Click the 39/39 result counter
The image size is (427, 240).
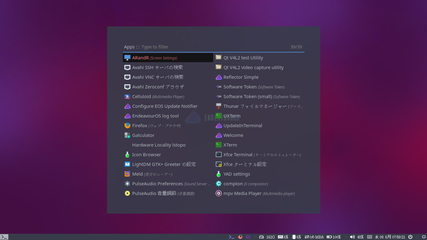[x=296, y=47]
